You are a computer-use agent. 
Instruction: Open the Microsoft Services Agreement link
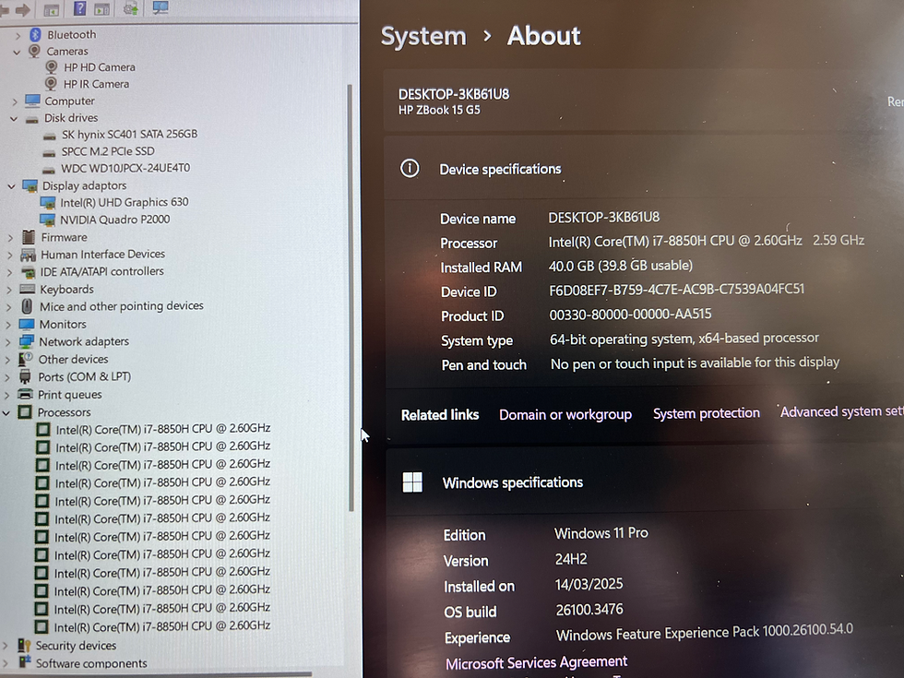click(x=536, y=662)
